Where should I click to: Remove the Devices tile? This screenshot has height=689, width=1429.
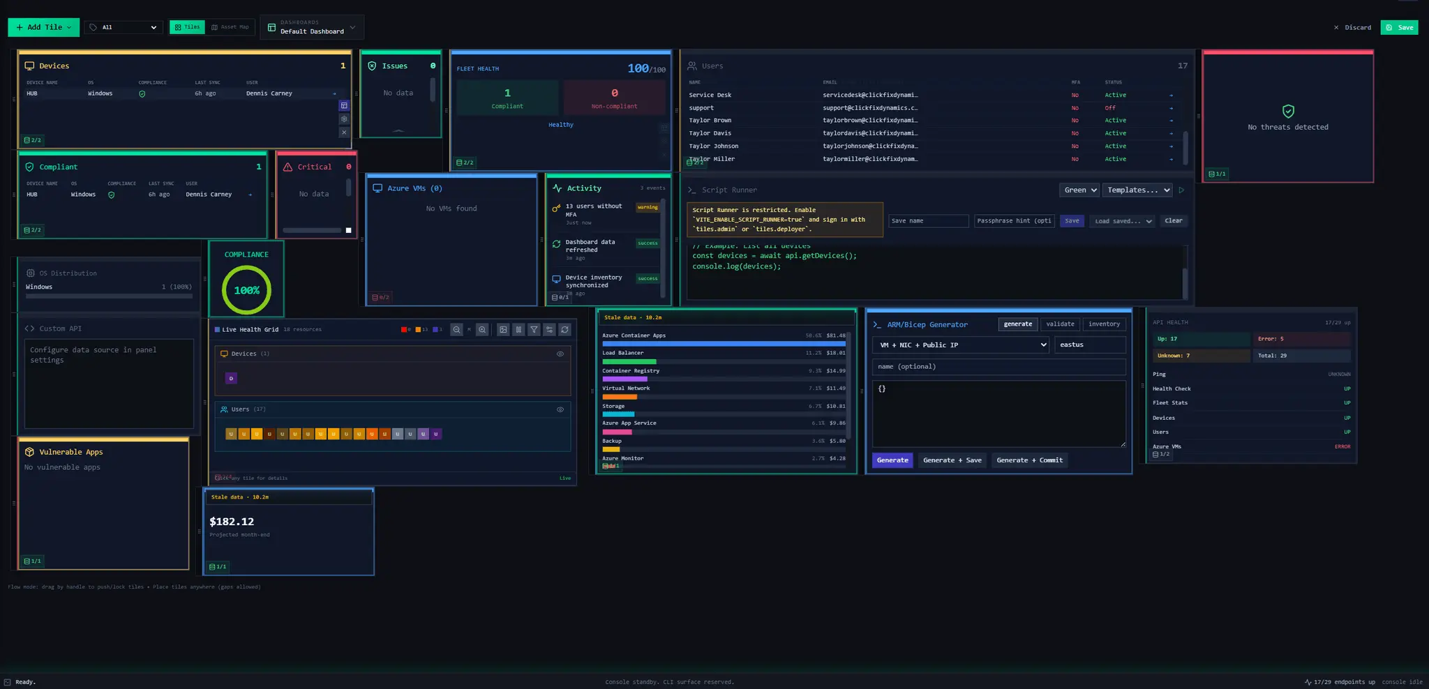click(x=344, y=132)
